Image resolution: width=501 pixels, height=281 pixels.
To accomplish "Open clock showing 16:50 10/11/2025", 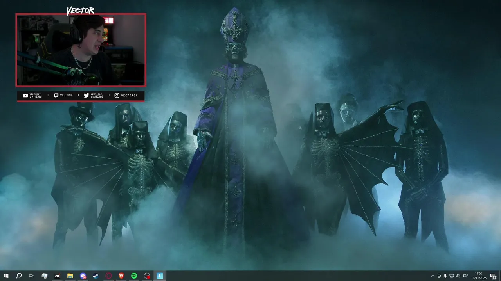I will 478,276.
